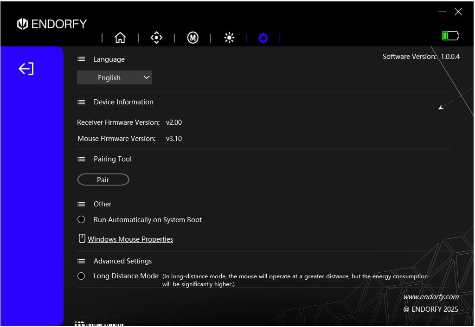The image size is (475, 327).
Task: Open the English language dropdown
Action: (x=115, y=77)
